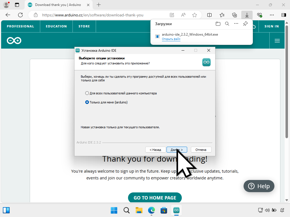Open the app available icon in address bar
Viewport: 290px width, 217px height.
point(172,15)
